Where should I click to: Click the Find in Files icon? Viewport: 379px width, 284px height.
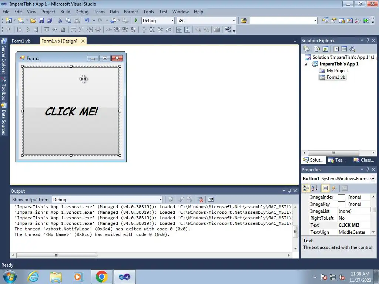(x=244, y=21)
